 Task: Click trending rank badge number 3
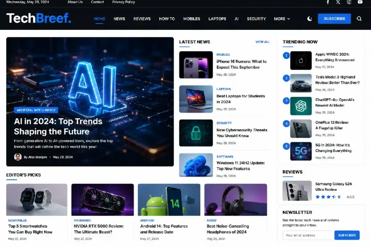286,101
